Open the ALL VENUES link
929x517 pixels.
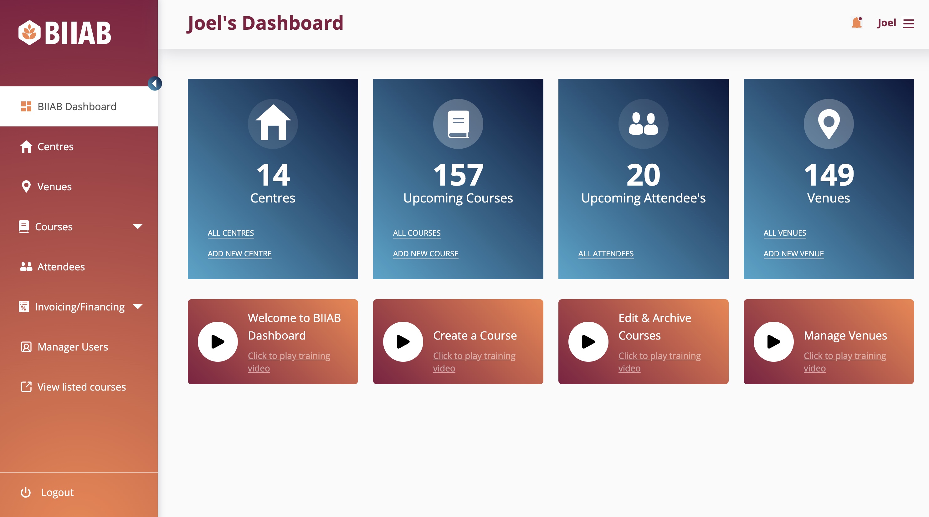(785, 233)
